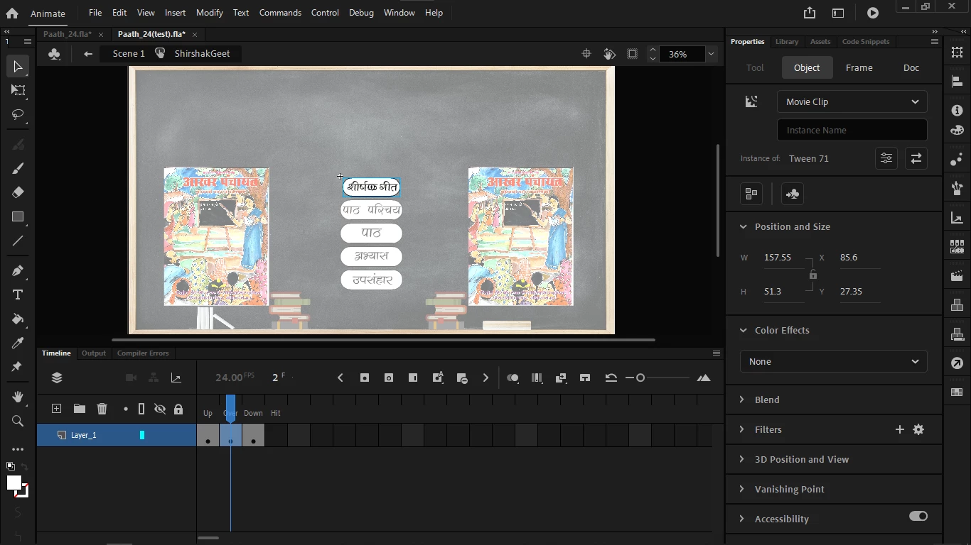
Task: Open the Filters options gear
Action: (x=918, y=429)
